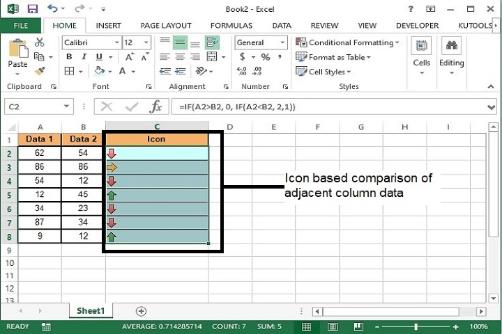502x334 pixels.
Task: Increase font size with the large A
Action: 130,57
